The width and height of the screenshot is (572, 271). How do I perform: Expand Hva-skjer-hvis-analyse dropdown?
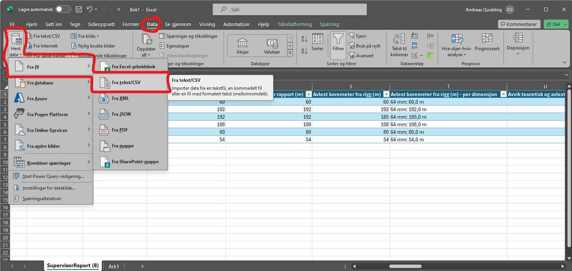(457, 47)
